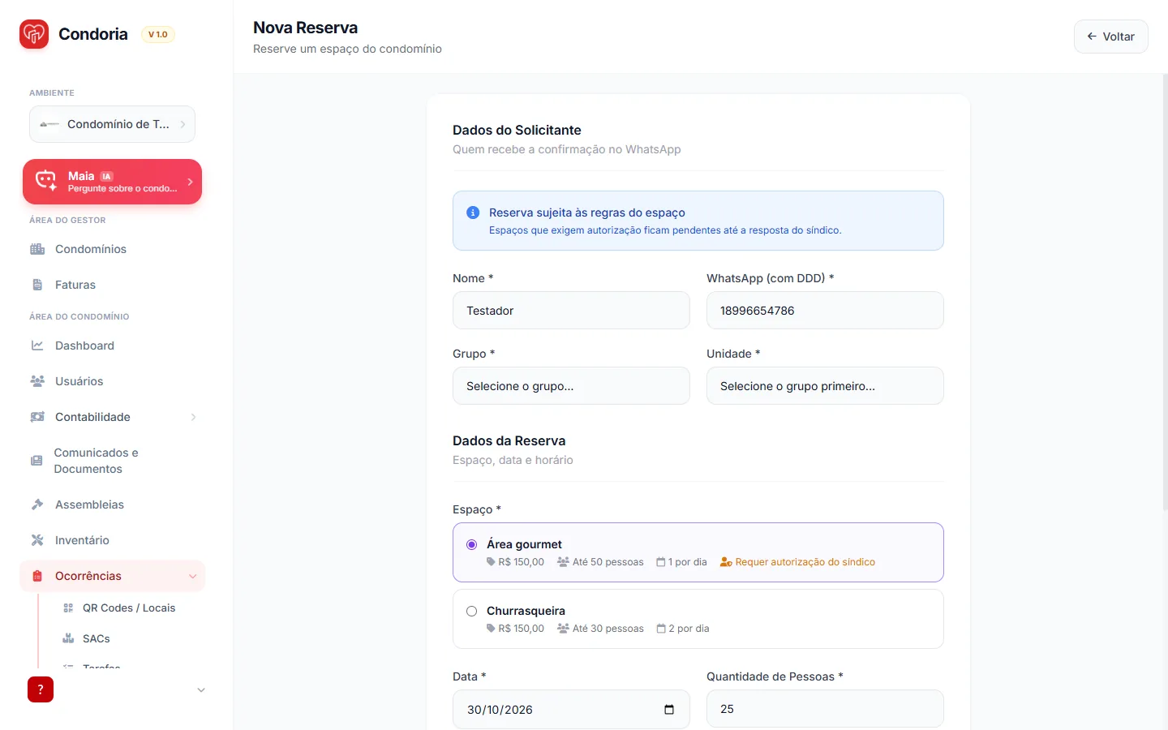Click the Faturas document icon
The image size is (1168, 730).
coord(37,285)
